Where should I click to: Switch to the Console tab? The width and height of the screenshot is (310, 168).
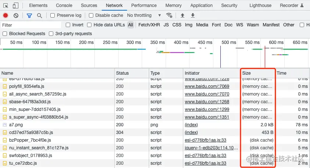coord(64,5)
